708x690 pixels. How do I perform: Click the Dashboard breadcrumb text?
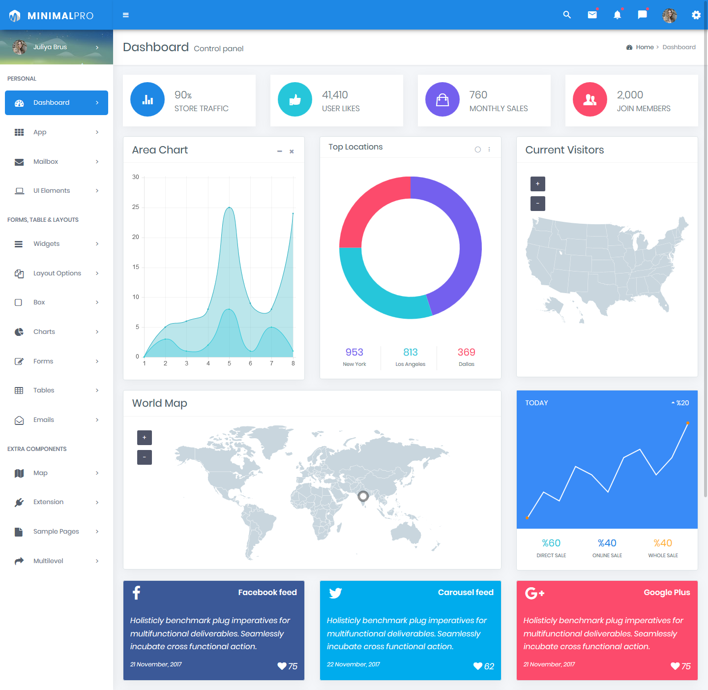(679, 47)
